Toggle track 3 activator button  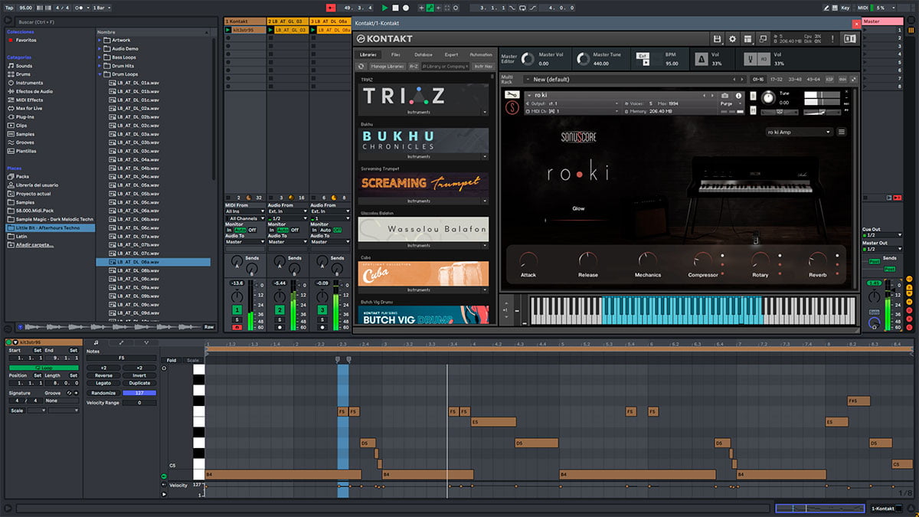click(x=323, y=309)
